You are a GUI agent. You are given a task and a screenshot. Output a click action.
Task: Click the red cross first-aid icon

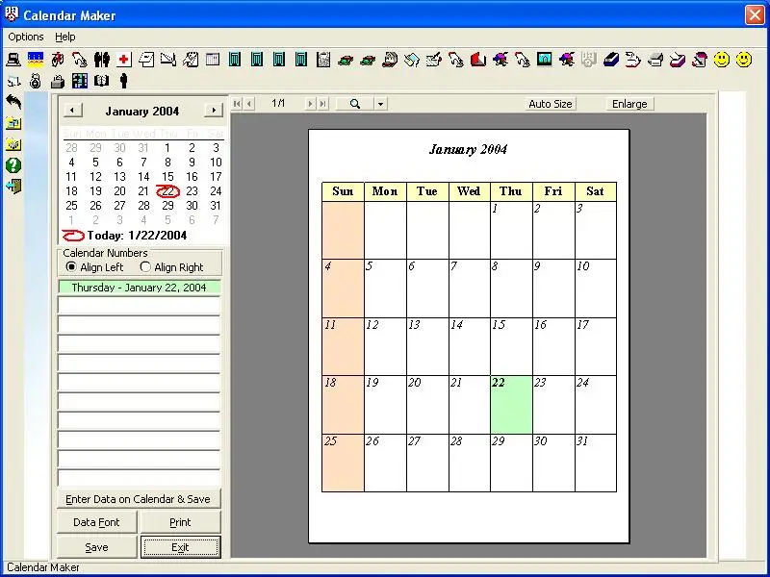point(124,60)
